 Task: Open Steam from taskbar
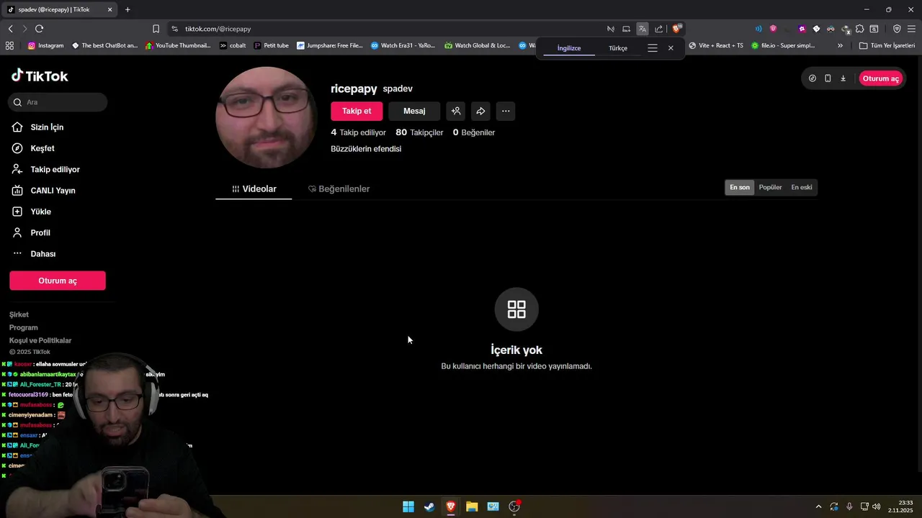pos(429,506)
